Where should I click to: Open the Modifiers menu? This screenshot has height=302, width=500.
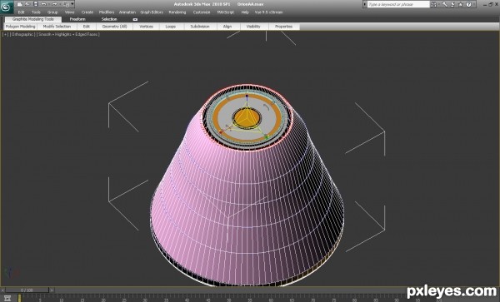107,12
